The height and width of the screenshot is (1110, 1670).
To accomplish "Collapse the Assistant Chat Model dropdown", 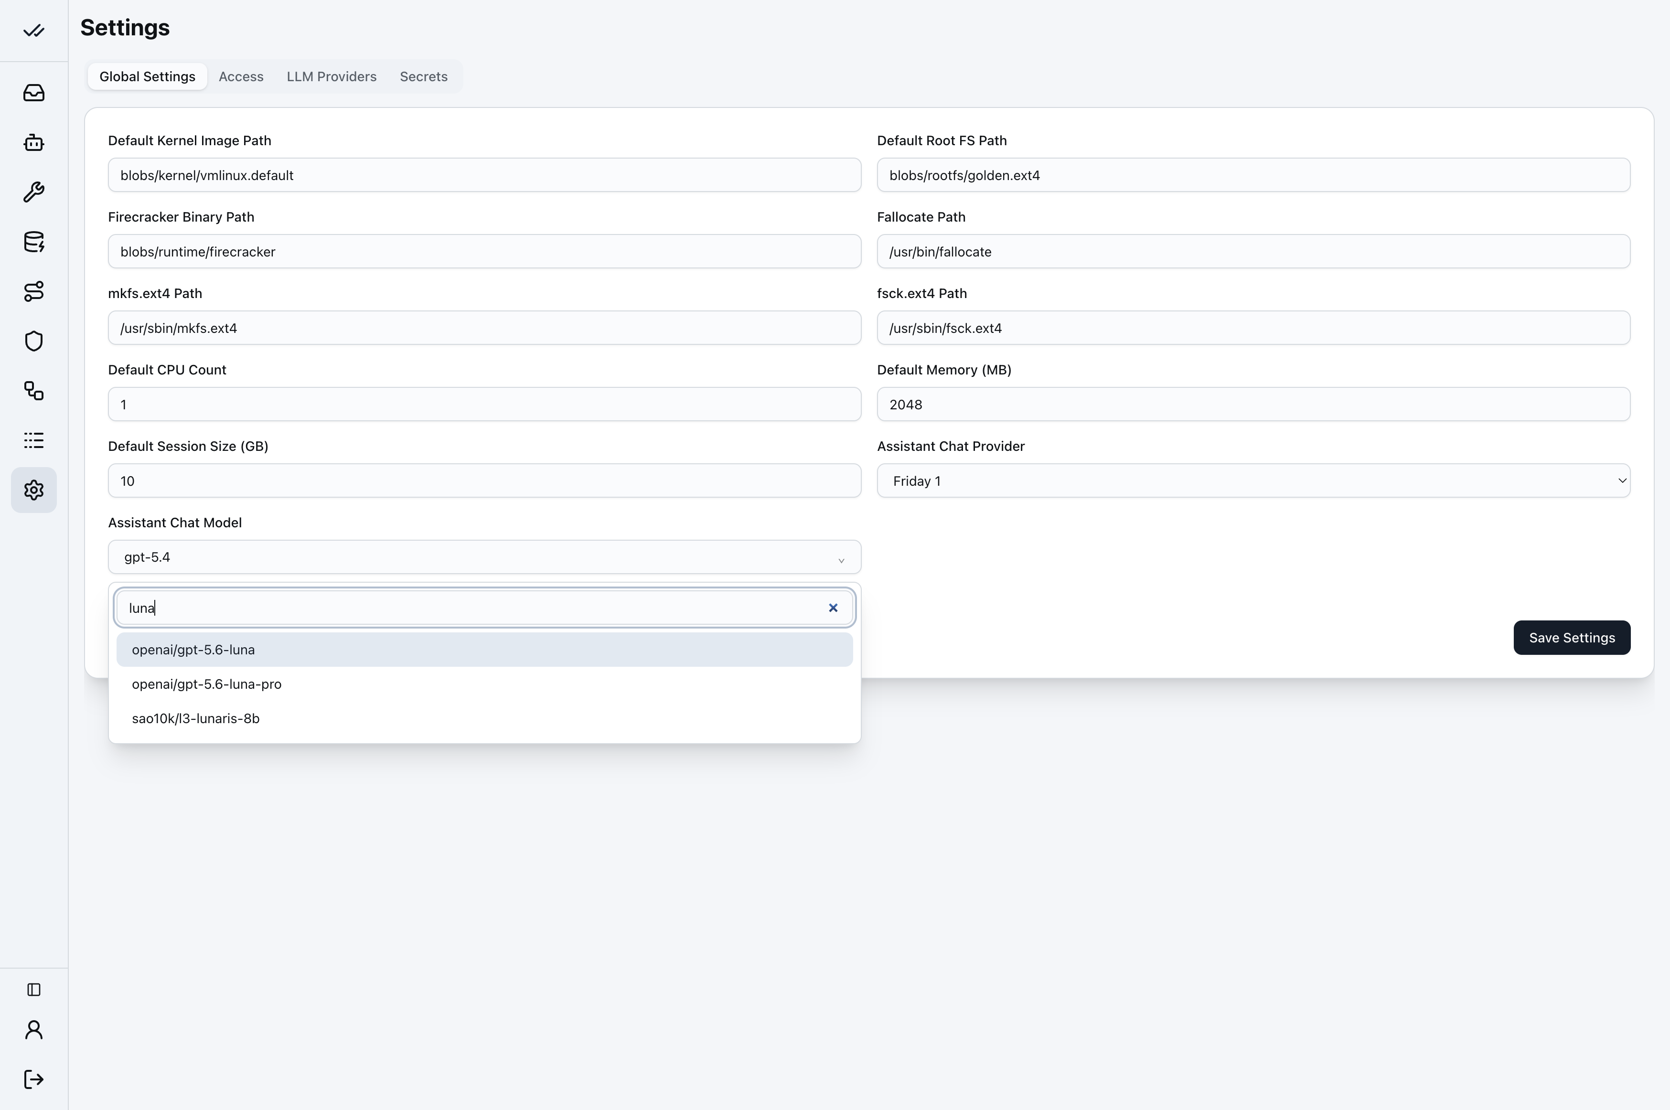I will click(x=485, y=557).
